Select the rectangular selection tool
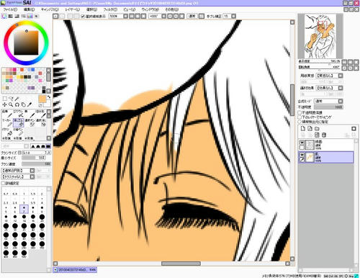 click(x=4, y=99)
